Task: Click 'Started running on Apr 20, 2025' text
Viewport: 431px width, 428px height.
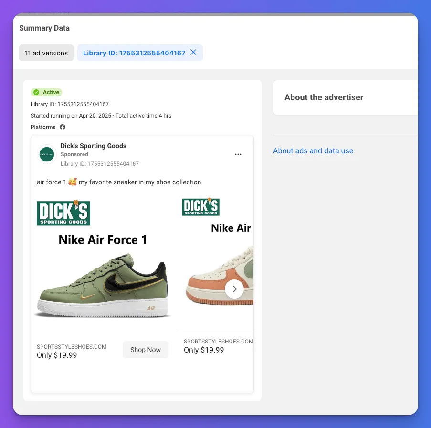Action: click(71, 116)
